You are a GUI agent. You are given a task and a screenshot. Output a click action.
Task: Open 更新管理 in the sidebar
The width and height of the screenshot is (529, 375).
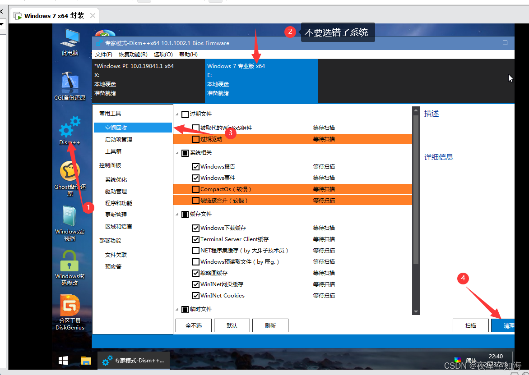(116, 215)
